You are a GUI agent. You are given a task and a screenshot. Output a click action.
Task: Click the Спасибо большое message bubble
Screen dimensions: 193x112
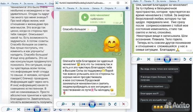[x=79, y=29]
